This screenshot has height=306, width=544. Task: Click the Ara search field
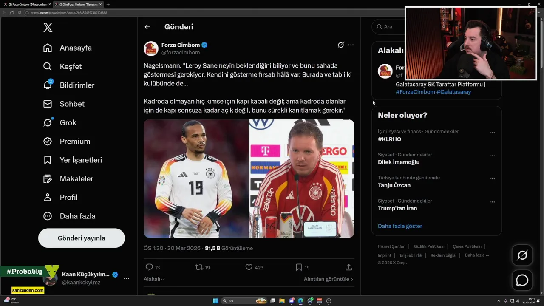(388, 27)
